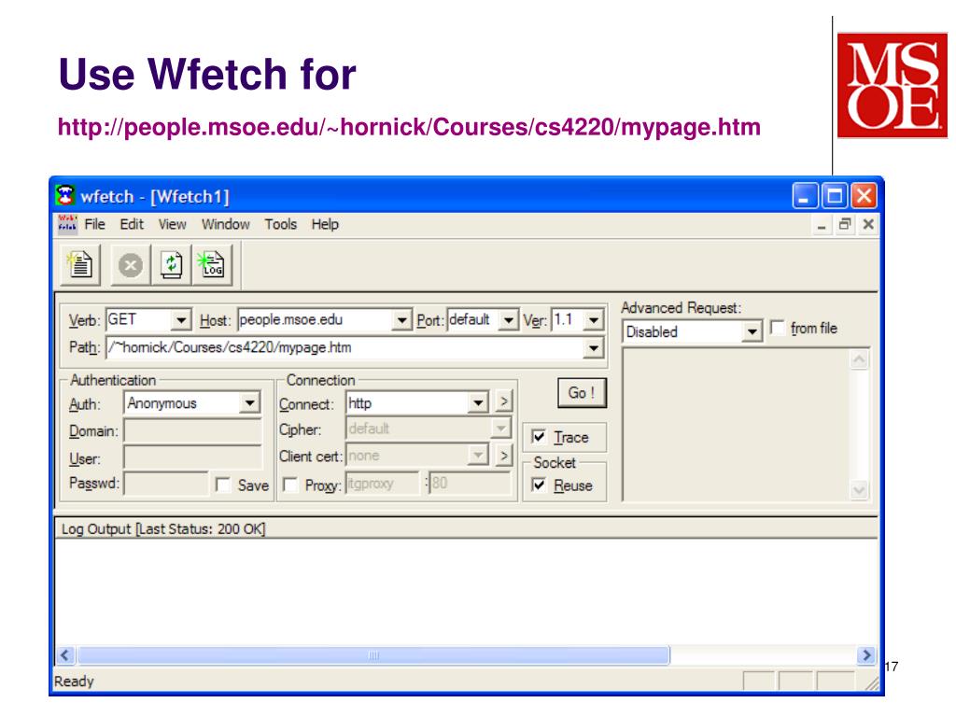The image size is (956, 717).
Task: Click into the Path text field
Action: pyautogui.click(x=344, y=347)
